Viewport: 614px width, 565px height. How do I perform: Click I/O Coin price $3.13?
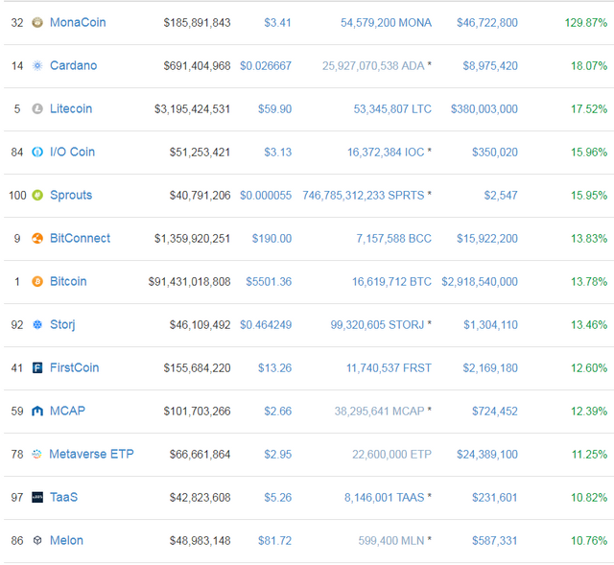click(277, 152)
